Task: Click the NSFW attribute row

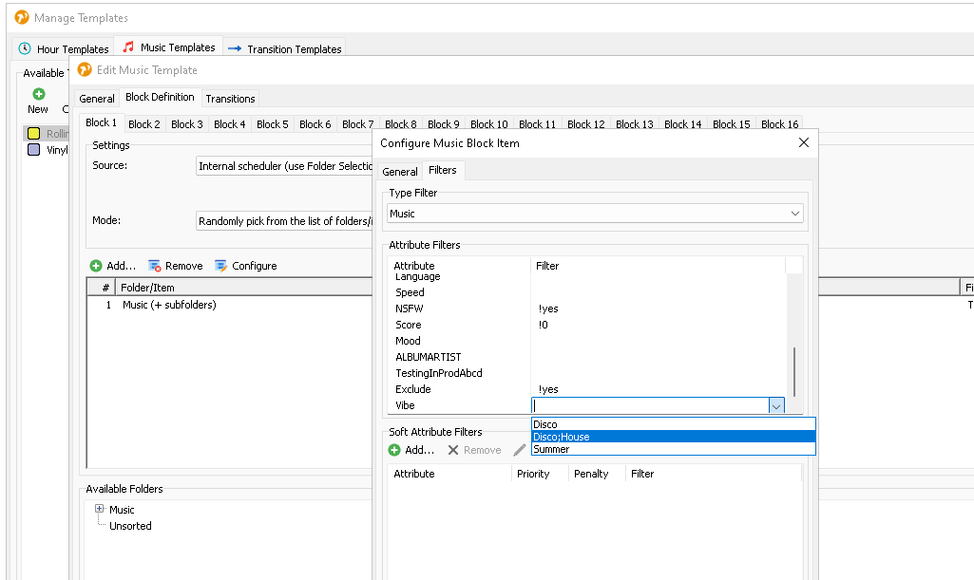Action: tap(586, 309)
